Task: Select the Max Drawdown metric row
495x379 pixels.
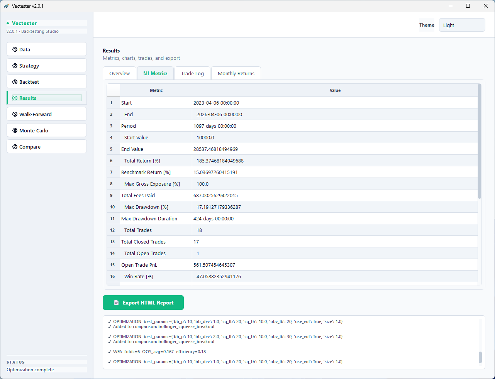Action: coord(146,207)
